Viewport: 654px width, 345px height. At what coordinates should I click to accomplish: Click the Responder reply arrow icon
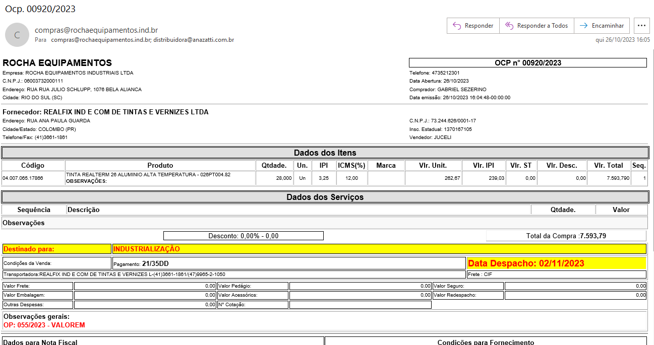(x=457, y=26)
